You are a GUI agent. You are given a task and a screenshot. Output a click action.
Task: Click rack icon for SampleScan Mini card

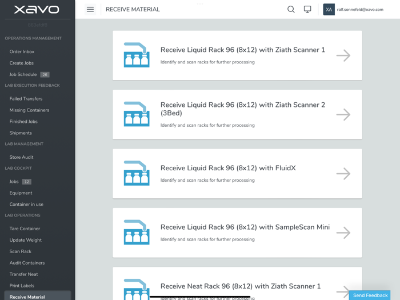[x=137, y=232]
